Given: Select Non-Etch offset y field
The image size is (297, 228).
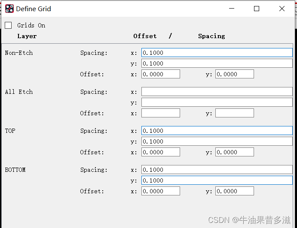Looking at the screenshot, I should pos(234,74).
